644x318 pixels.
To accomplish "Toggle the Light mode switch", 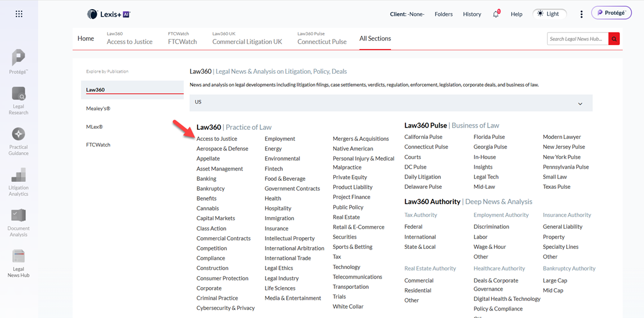I will click(549, 14).
